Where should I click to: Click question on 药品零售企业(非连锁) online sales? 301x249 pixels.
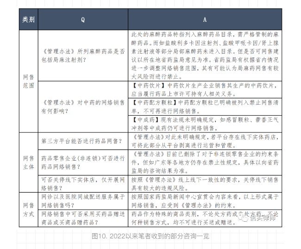point(83,162)
